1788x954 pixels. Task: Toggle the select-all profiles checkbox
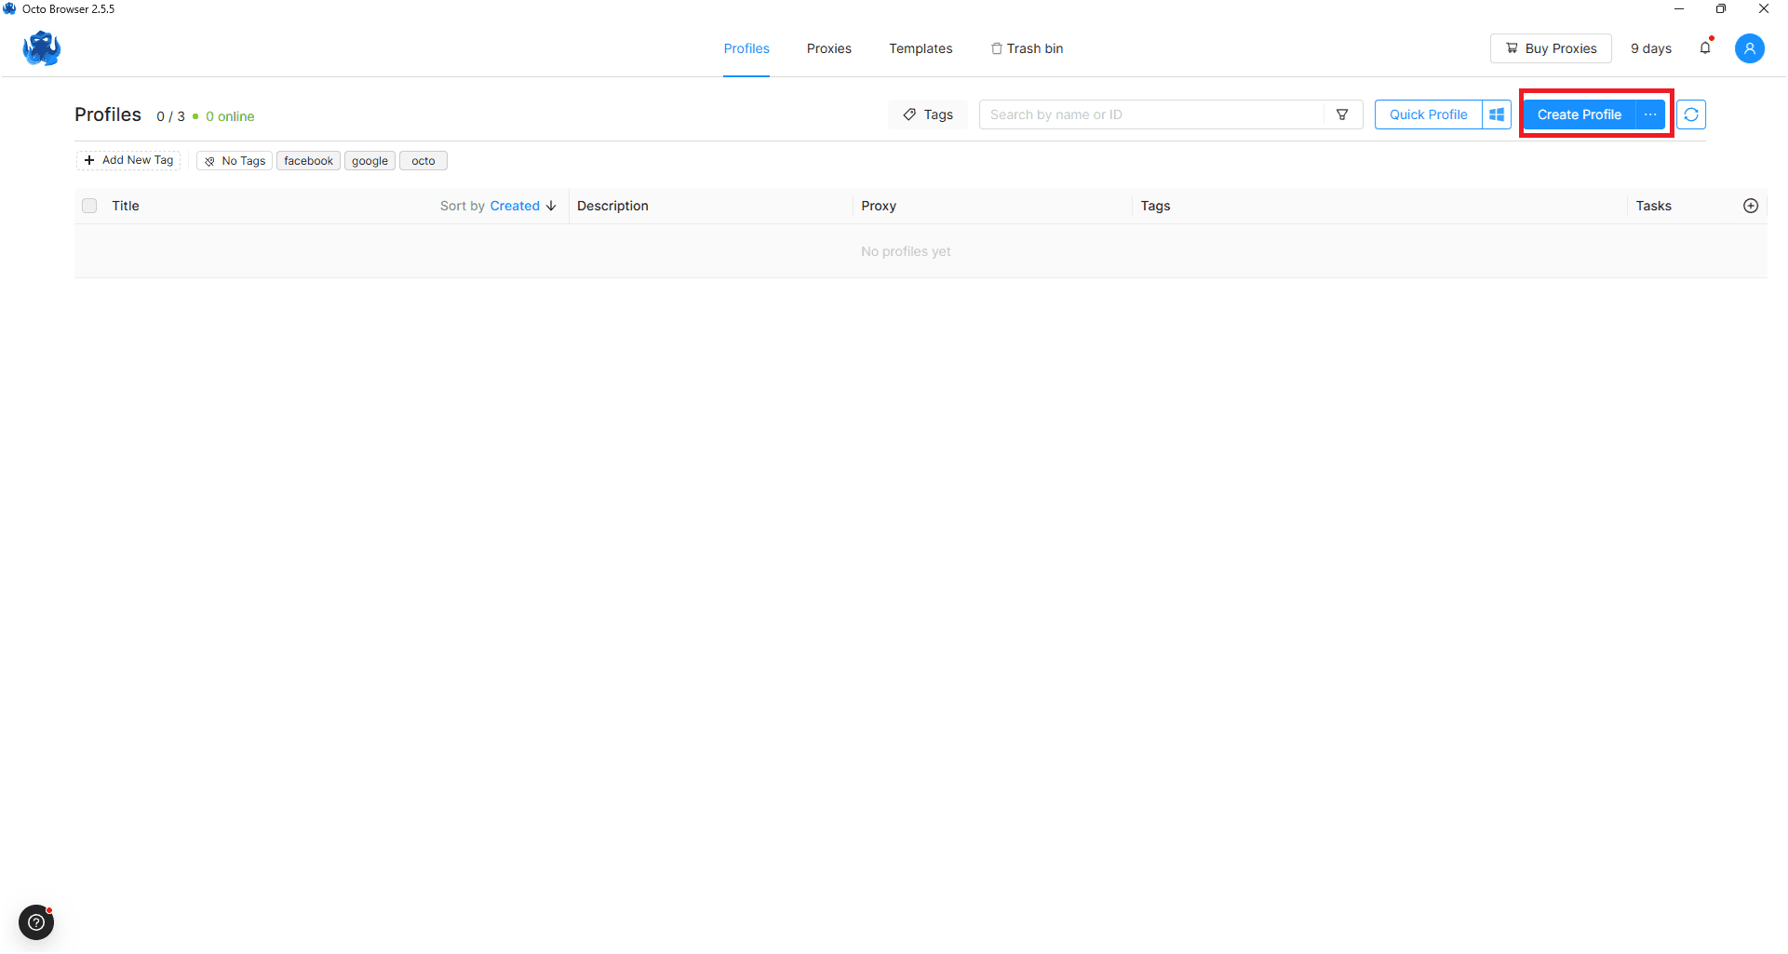[x=89, y=206]
